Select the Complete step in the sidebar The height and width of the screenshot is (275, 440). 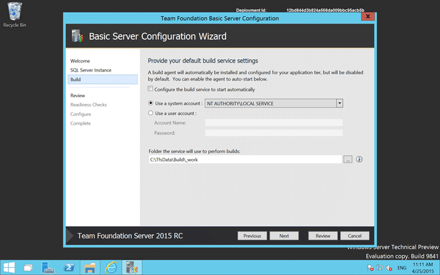(x=80, y=123)
